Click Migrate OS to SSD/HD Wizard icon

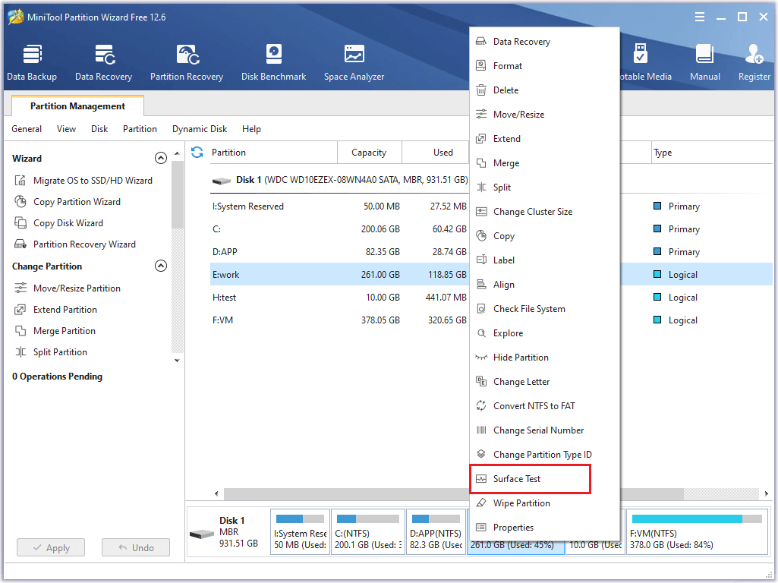[20, 181]
